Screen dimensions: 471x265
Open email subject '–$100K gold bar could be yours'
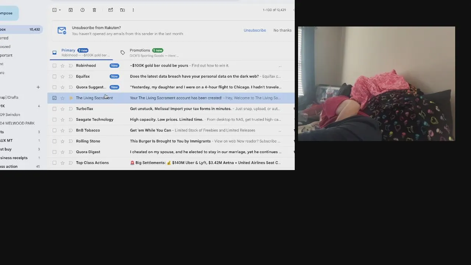159,66
